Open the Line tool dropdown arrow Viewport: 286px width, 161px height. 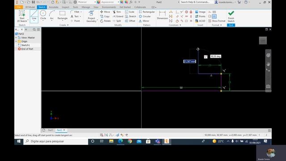pos(34,21)
